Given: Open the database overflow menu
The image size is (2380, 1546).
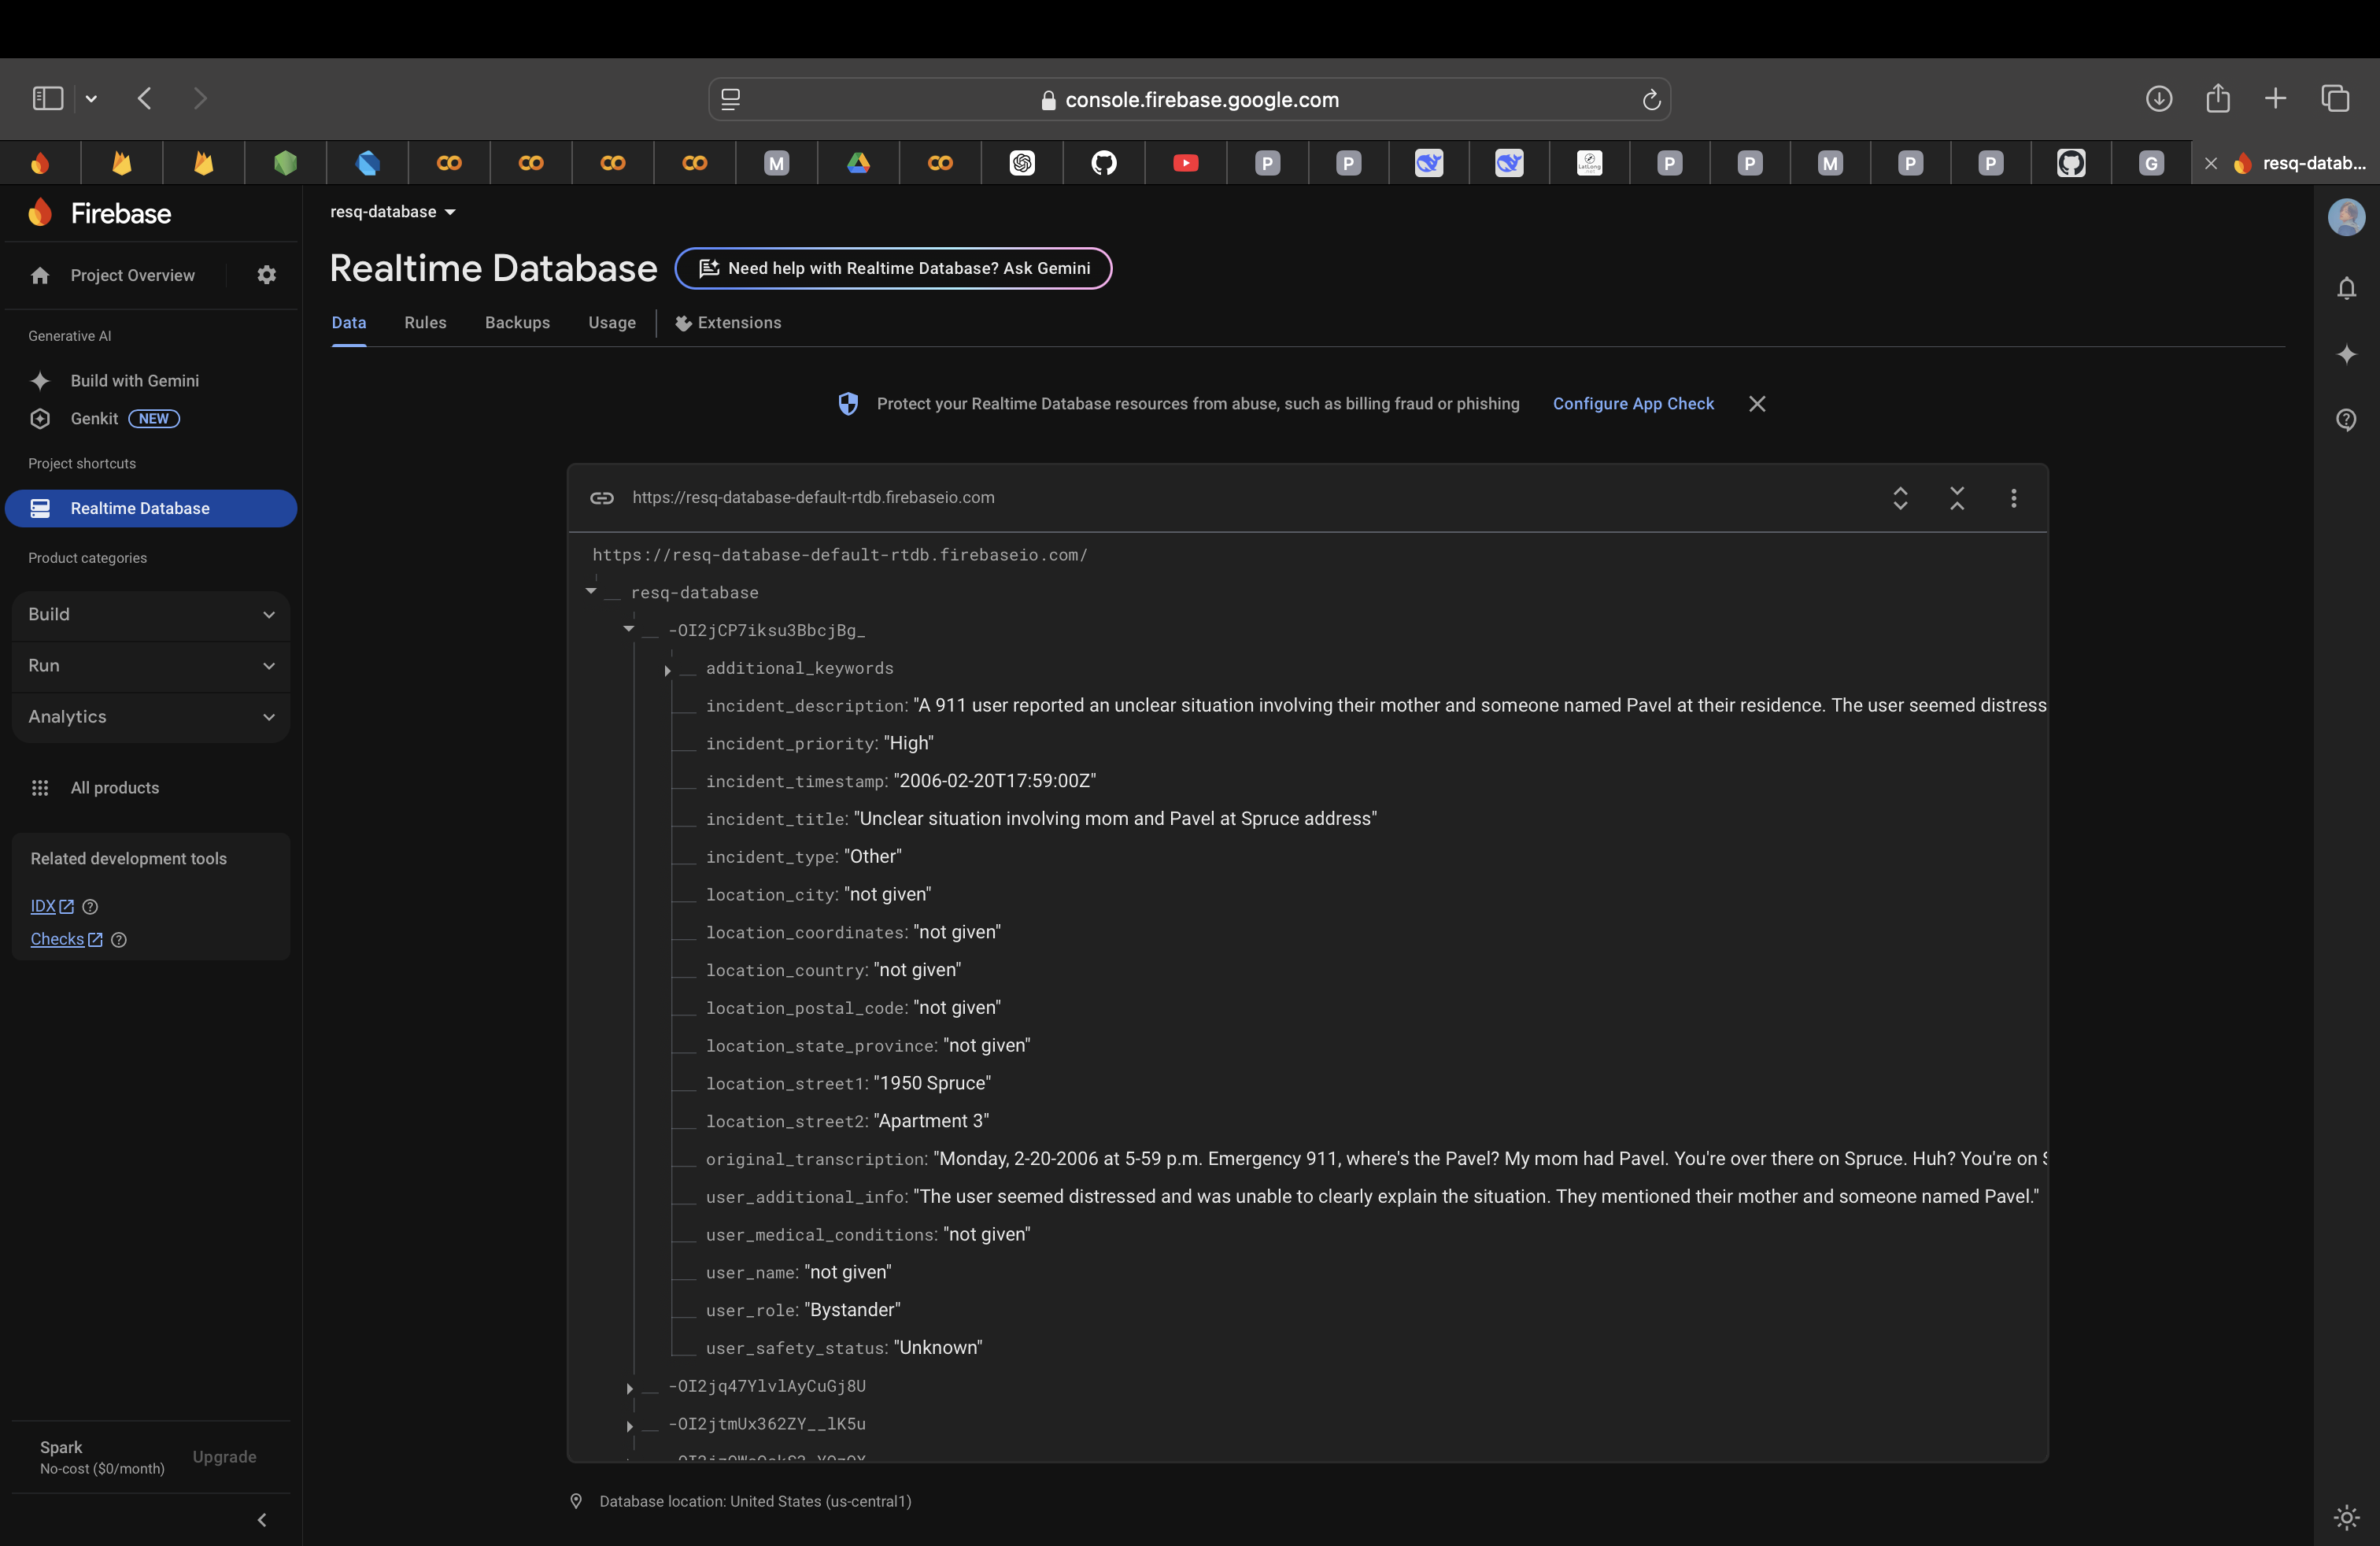Looking at the screenshot, I should point(2014,497).
